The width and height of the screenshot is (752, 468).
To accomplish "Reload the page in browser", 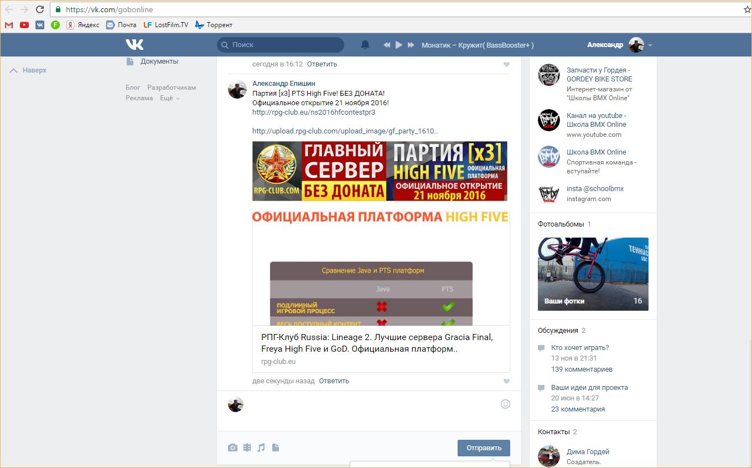I will click(x=40, y=9).
